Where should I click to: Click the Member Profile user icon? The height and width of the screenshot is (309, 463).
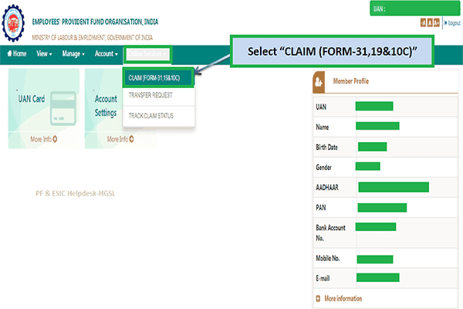[x=319, y=81]
